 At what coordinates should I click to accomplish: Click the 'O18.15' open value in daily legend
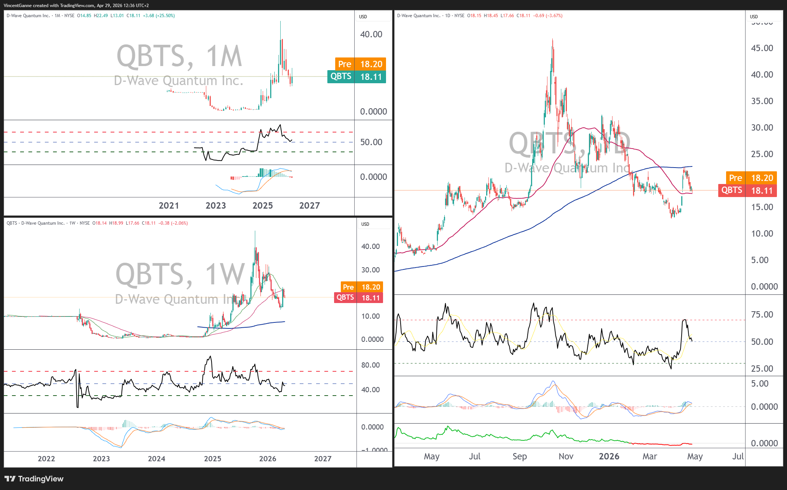(x=474, y=16)
